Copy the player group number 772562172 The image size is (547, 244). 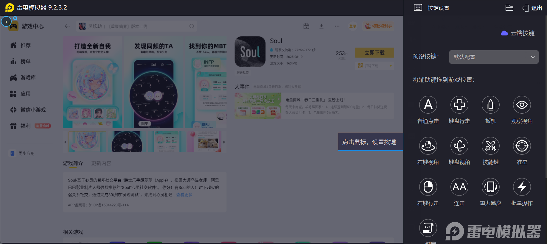pos(314,50)
